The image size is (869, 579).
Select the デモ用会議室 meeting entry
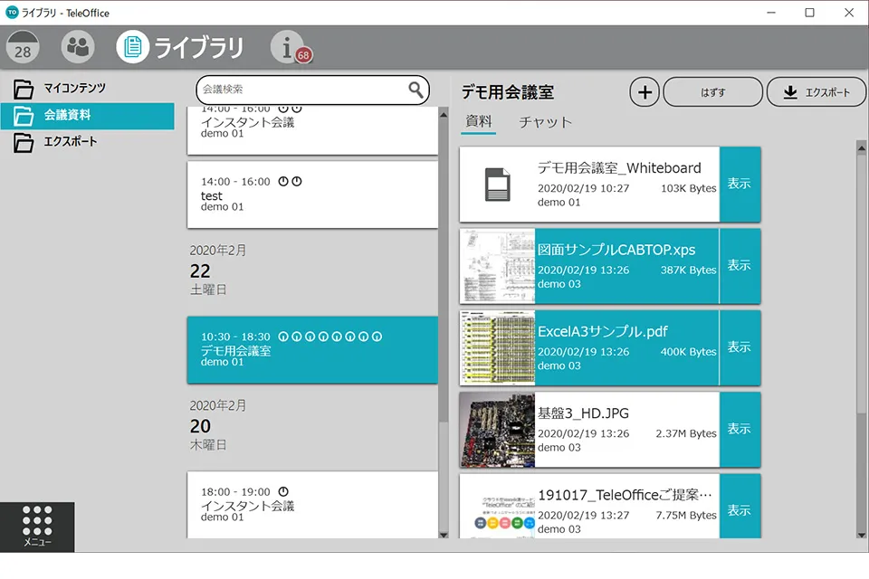pyautogui.click(x=312, y=350)
